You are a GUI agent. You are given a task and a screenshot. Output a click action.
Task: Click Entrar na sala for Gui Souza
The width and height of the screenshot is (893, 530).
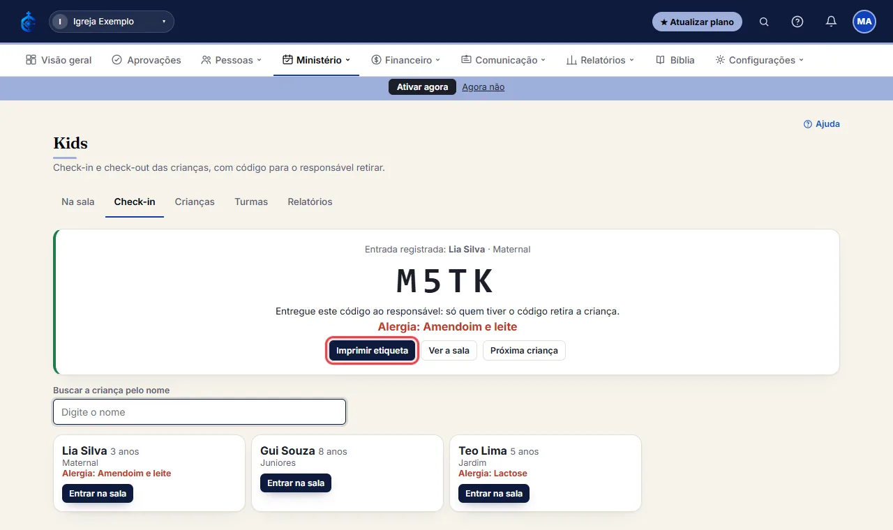click(296, 483)
